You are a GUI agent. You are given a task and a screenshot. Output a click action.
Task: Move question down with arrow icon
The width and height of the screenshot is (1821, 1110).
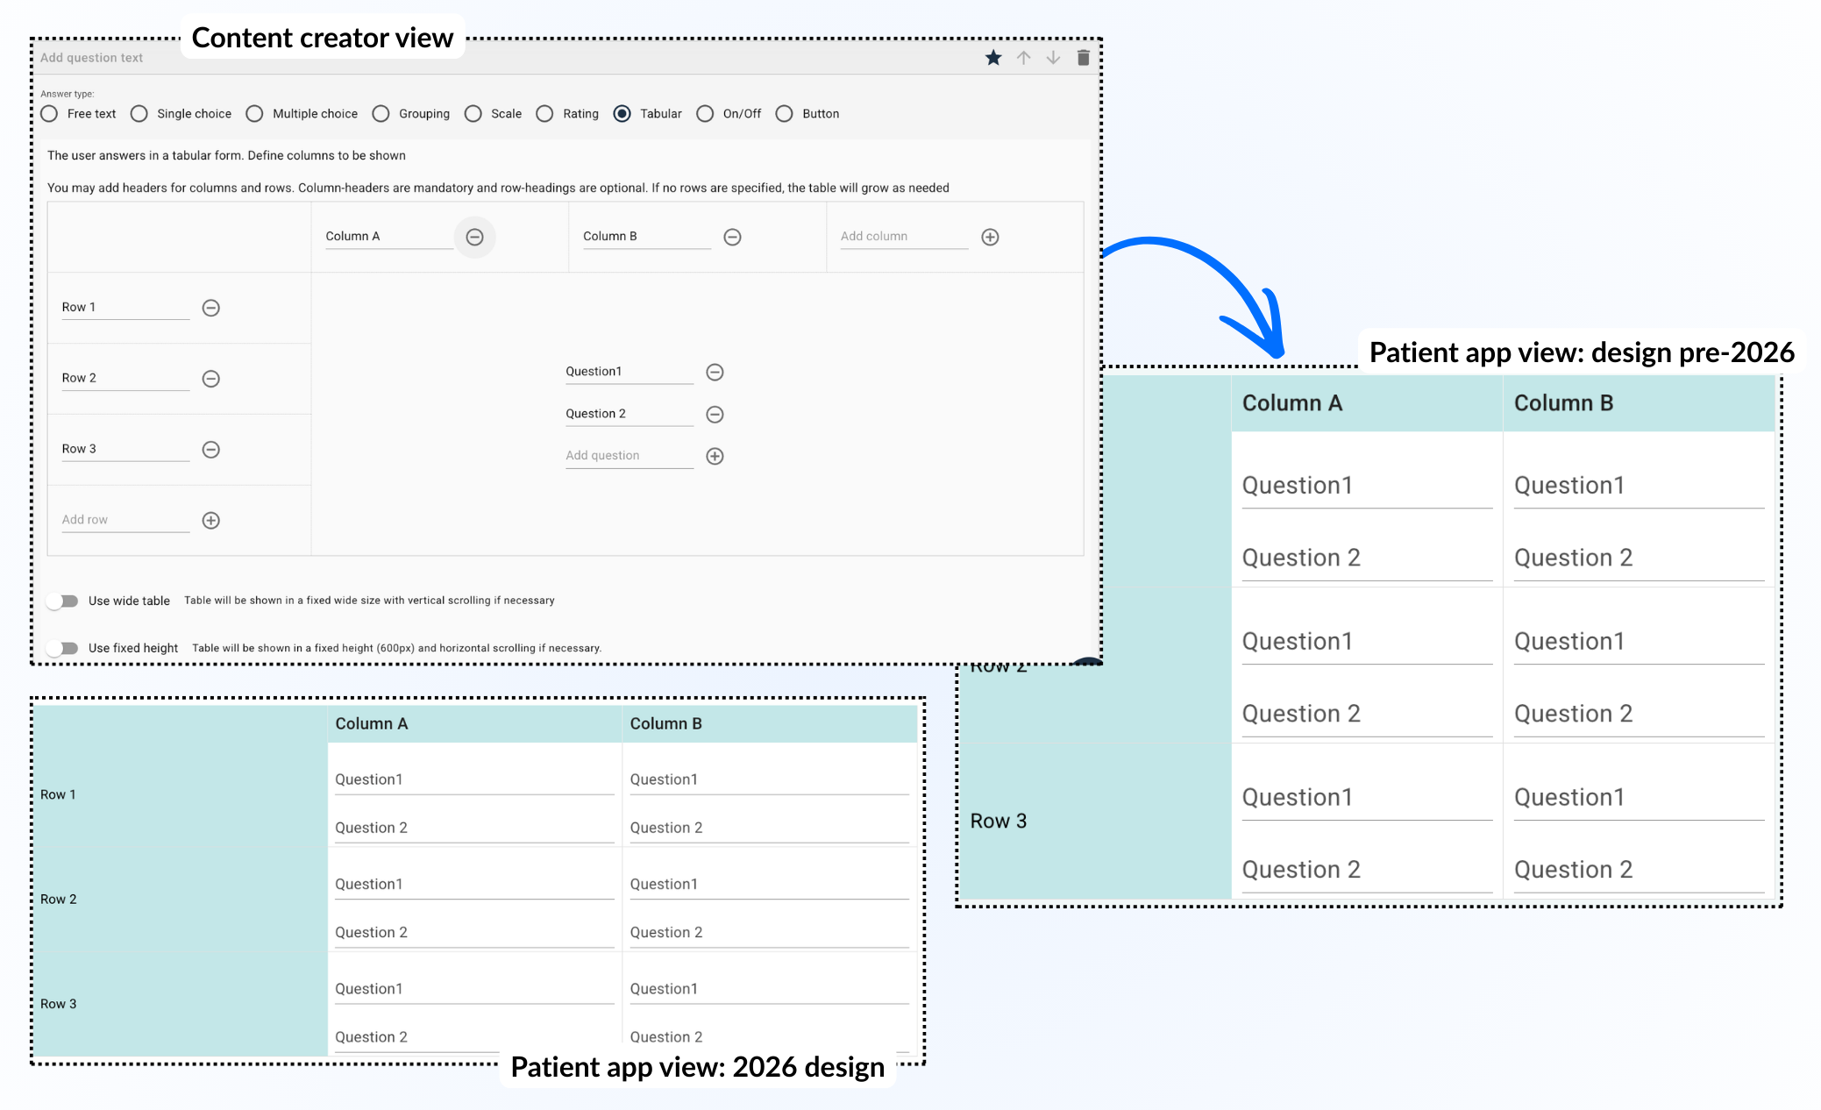point(1053,58)
